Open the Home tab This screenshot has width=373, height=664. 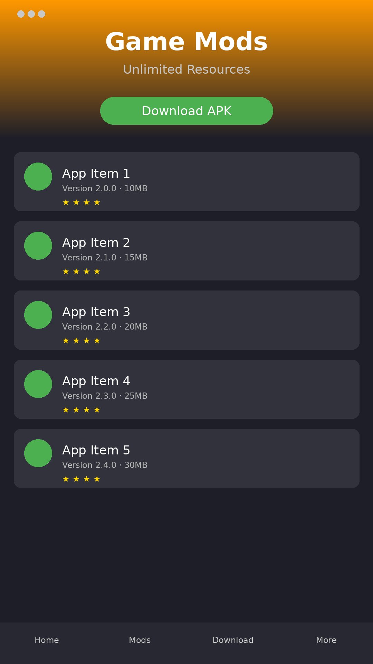pos(47,640)
